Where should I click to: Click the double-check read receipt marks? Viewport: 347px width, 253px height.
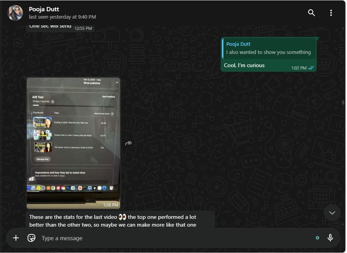click(x=311, y=68)
